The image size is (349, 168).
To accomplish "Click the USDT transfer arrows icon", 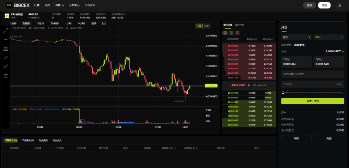I will (x=343, y=51).
